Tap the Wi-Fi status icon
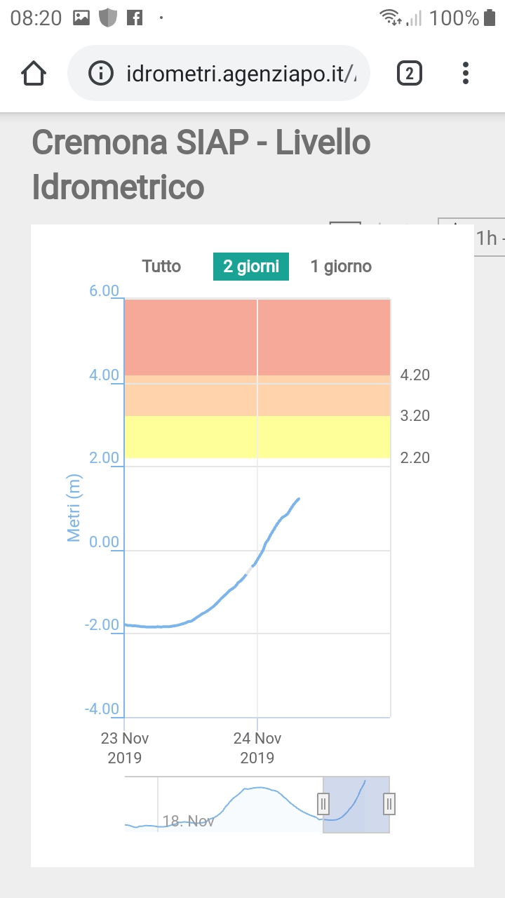This screenshot has width=505, height=898. pos(390,18)
